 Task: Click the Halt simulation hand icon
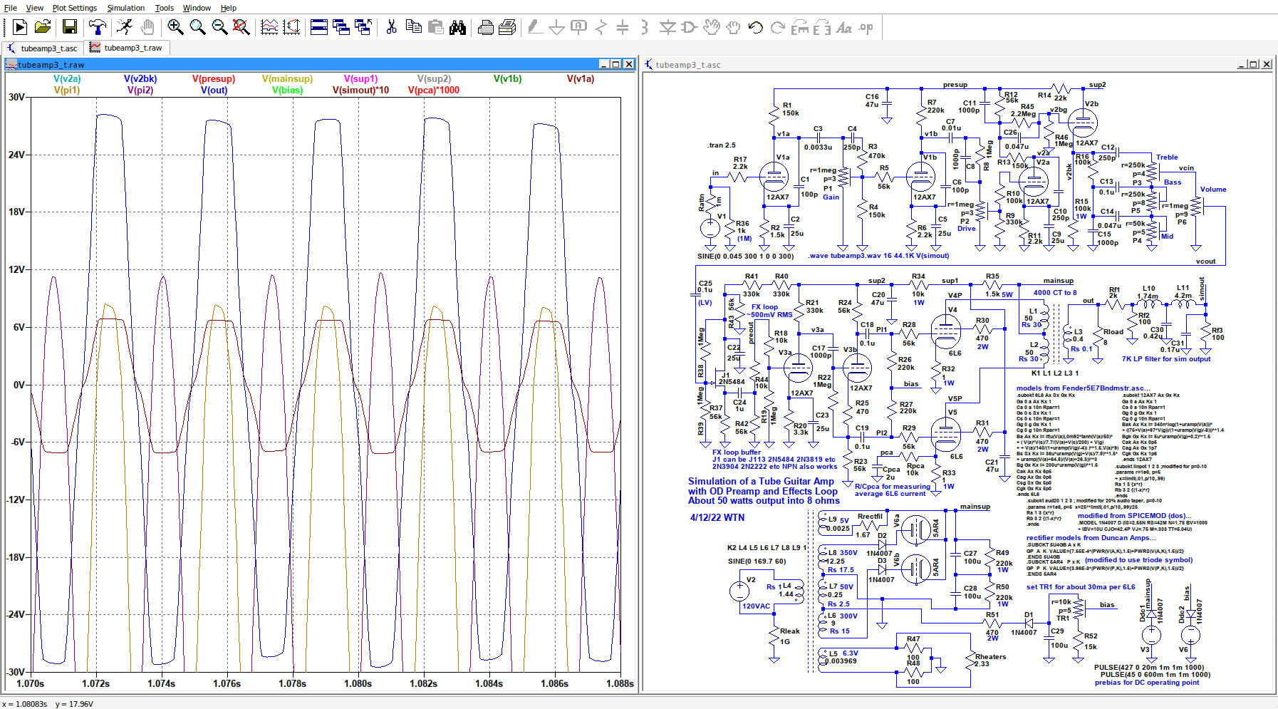click(x=147, y=27)
